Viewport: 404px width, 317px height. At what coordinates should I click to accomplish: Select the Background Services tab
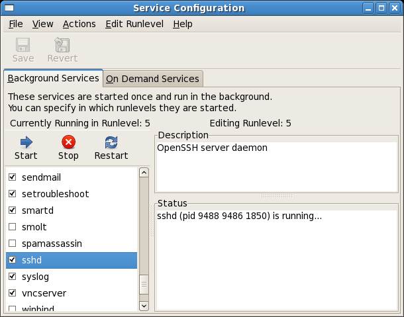coord(54,78)
